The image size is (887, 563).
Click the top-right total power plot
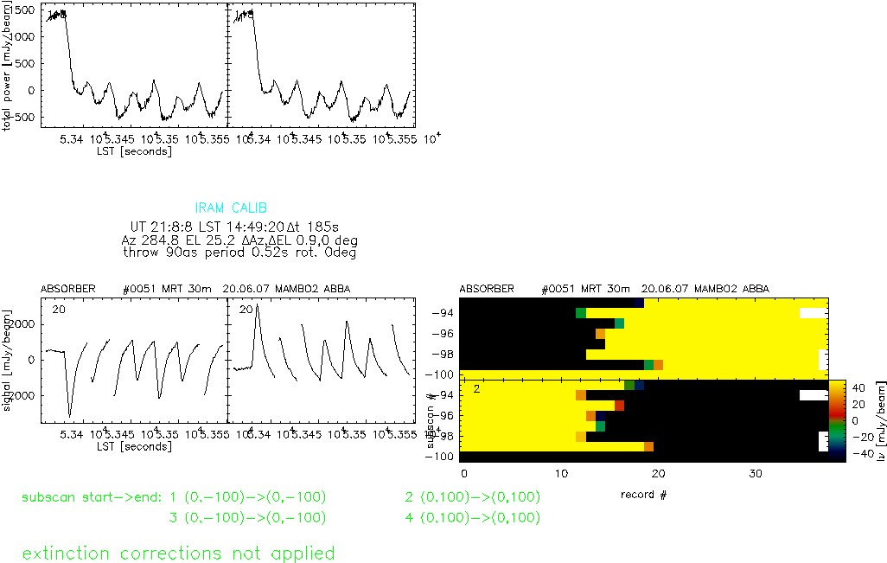coord(320,65)
